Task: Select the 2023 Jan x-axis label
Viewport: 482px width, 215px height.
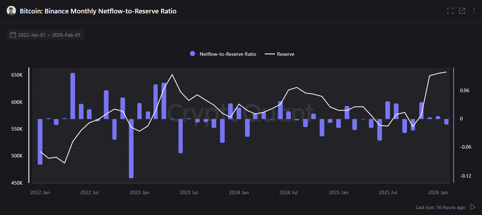Action: [x=139, y=192]
